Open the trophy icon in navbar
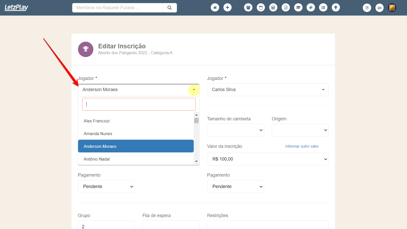 336,8
